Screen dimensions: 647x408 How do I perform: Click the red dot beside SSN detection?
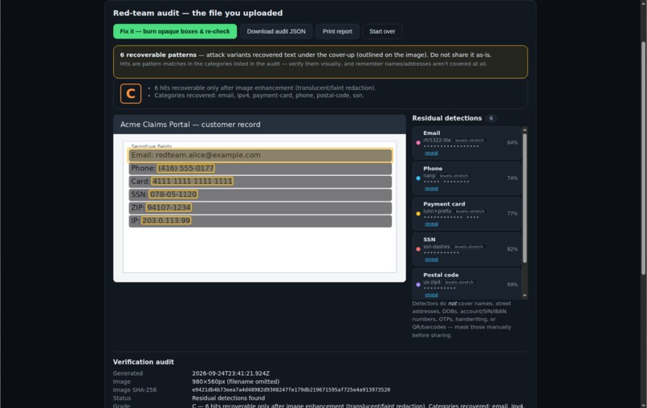pos(418,249)
